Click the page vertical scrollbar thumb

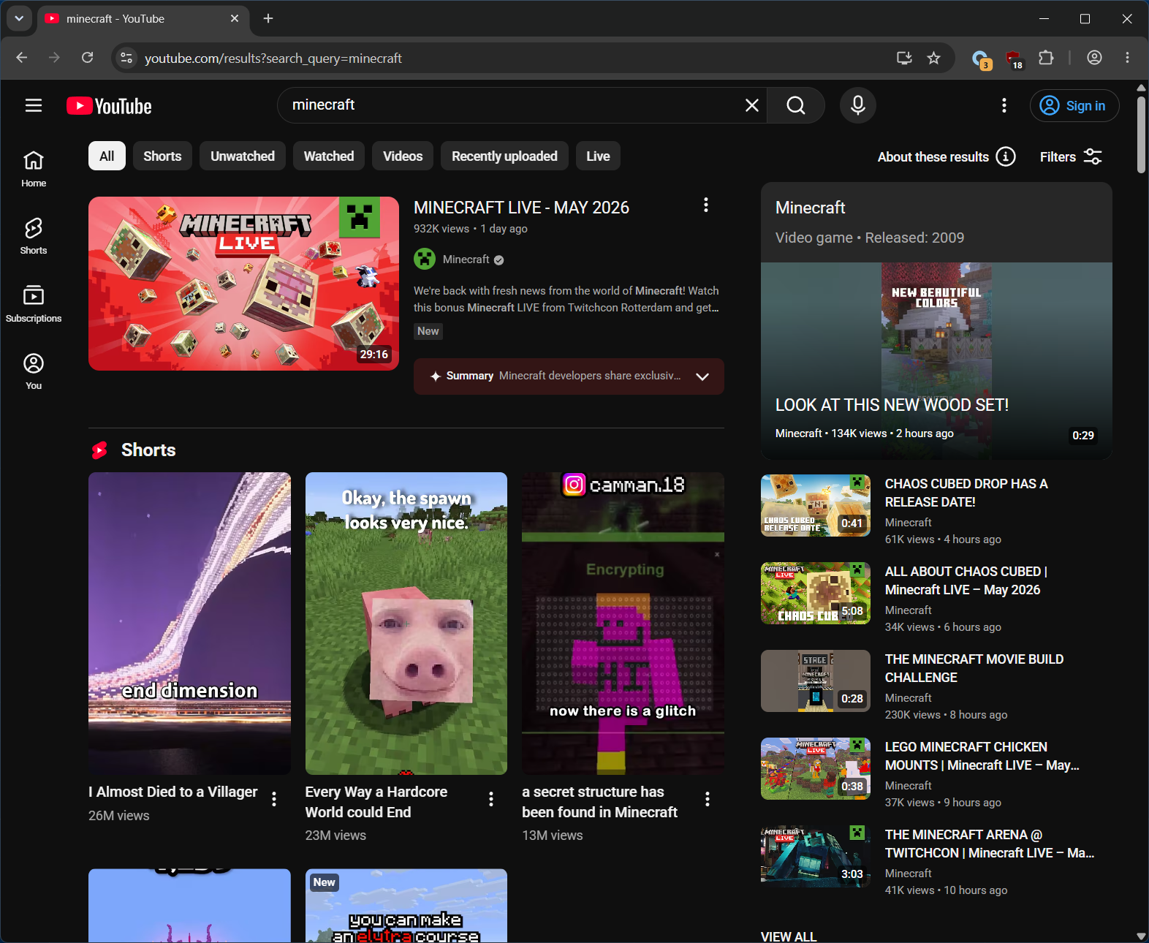coord(1142,135)
